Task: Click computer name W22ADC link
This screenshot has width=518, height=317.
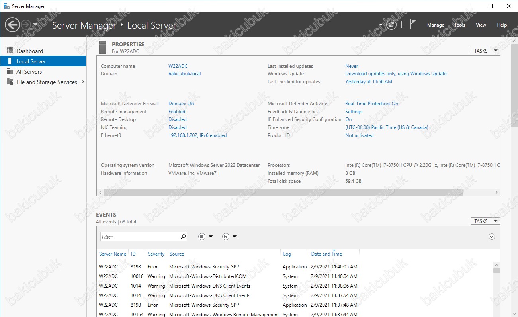Action: tap(178, 66)
